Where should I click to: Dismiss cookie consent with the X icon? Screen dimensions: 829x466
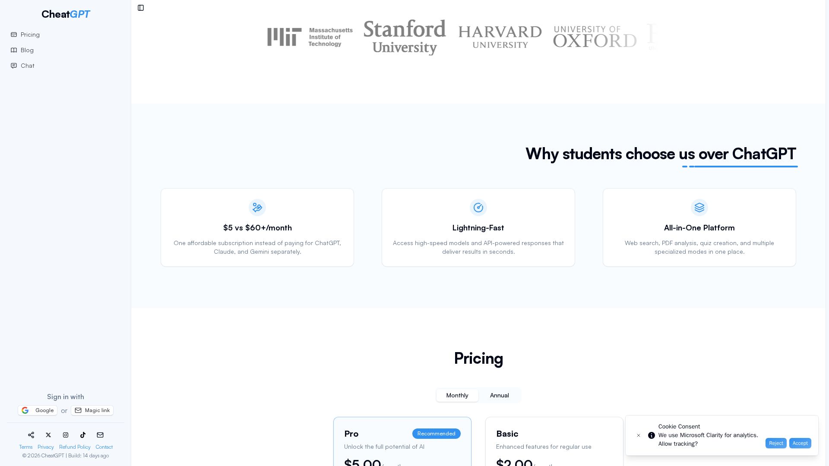639,435
